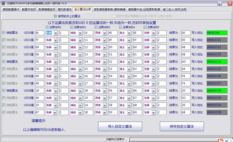Screen dimensions: 233x142
Task: Open the 接口定义/版权说明 tab
Action: tap(174, 10)
